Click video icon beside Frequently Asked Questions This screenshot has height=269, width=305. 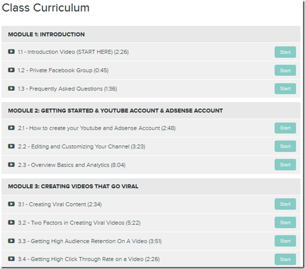(x=11, y=89)
